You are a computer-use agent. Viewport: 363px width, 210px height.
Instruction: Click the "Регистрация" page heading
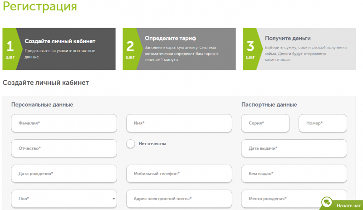39,6
